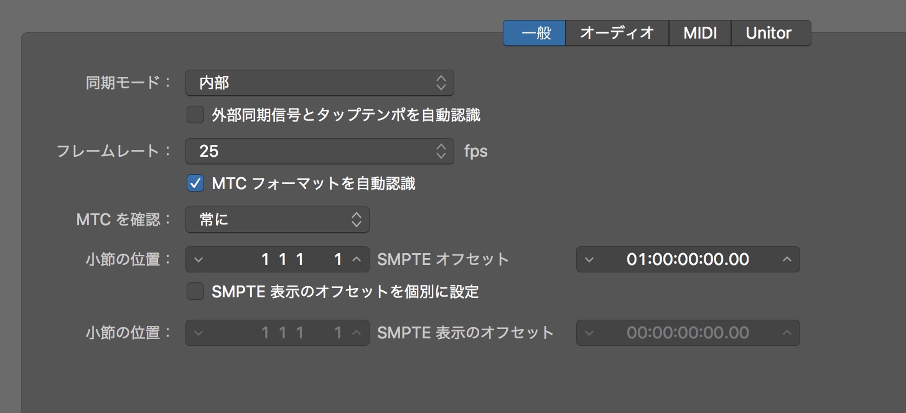This screenshot has height=413, width=906.
Task: Click the down arrow of the SMPTE オフセット field
Action: 589,259
